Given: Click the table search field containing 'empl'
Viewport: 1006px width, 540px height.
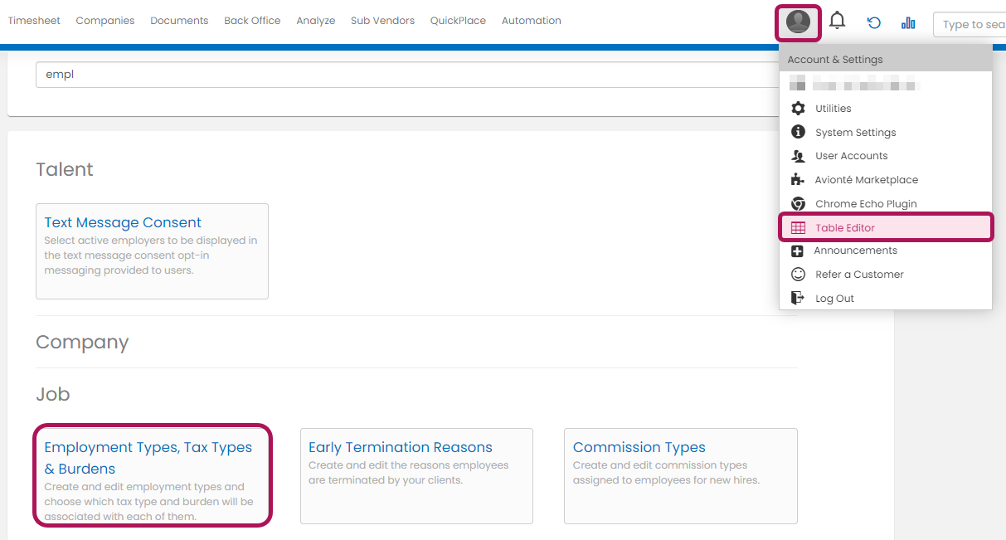Looking at the screenshot, I should point(406,75).
